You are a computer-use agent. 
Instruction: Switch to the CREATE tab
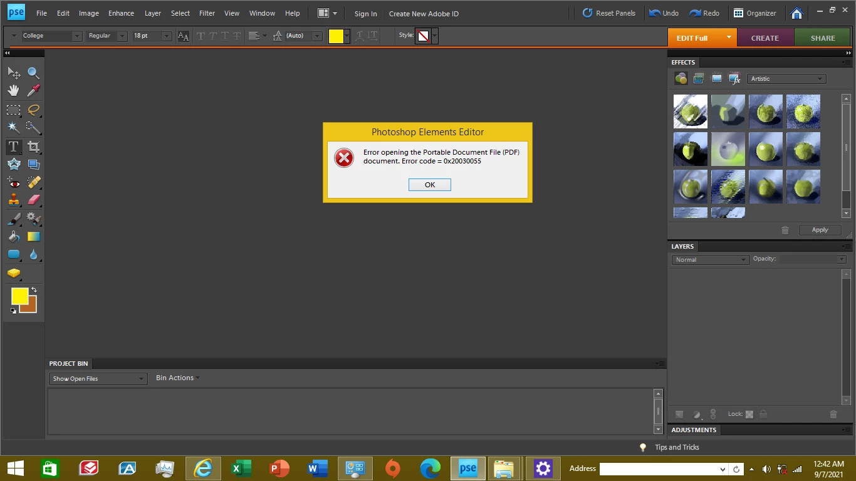765,38
